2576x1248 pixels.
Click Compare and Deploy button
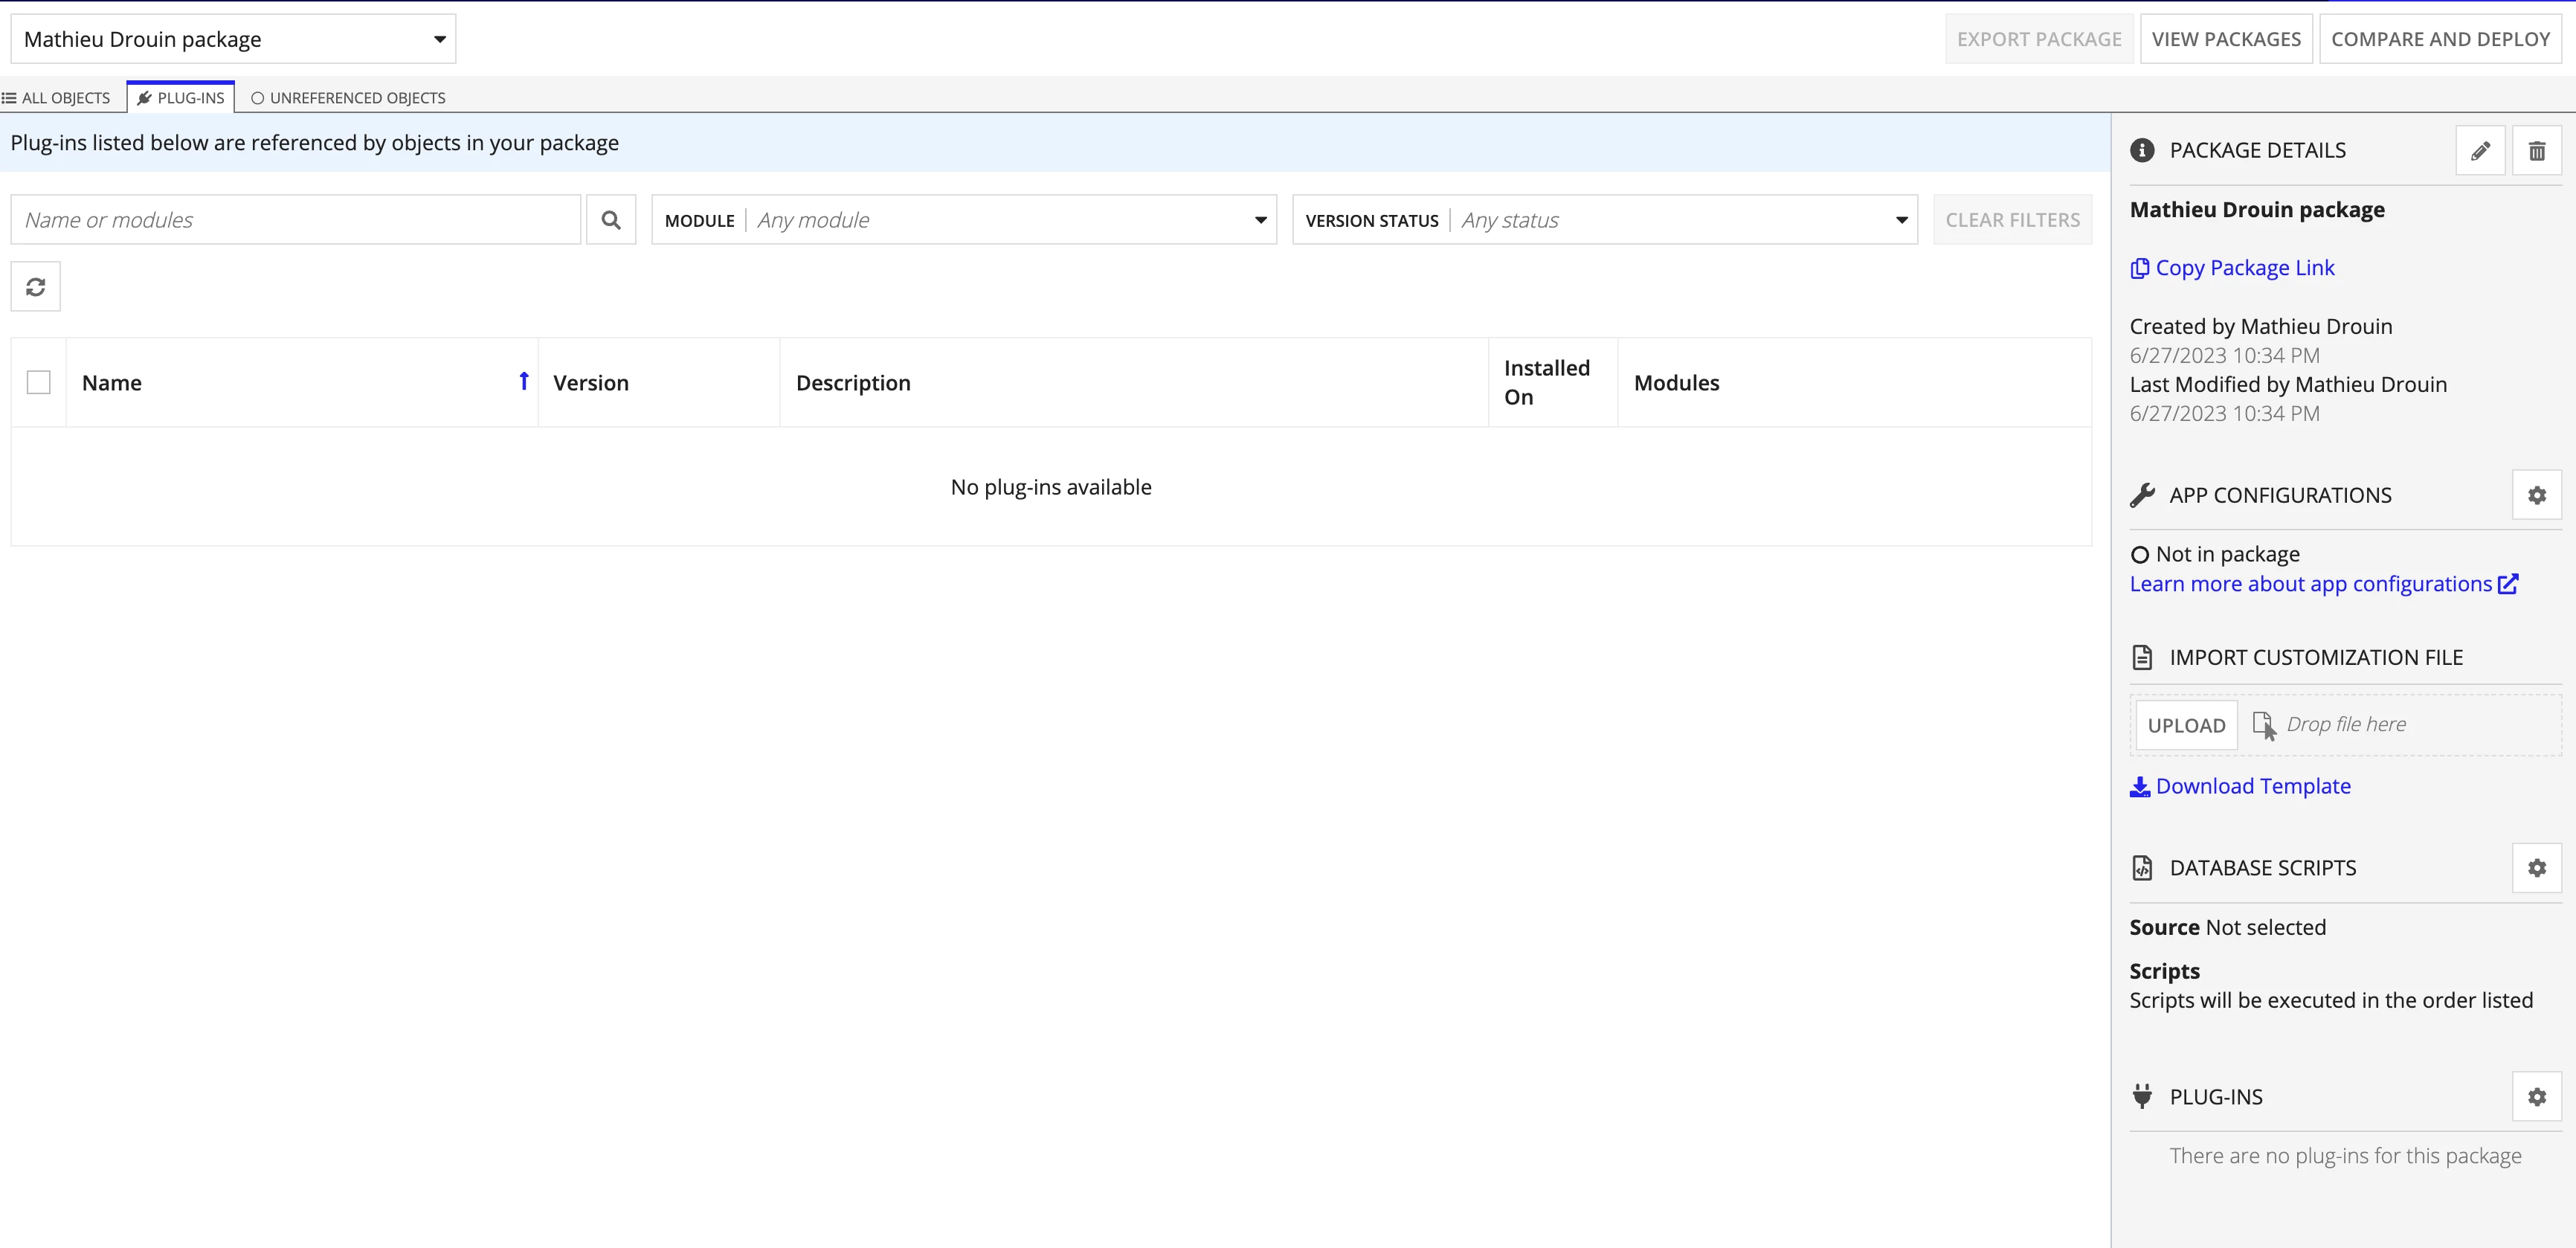2440,39
